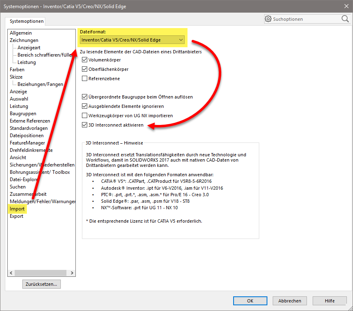Select Dateipositionen option

[x=26, y=136]
